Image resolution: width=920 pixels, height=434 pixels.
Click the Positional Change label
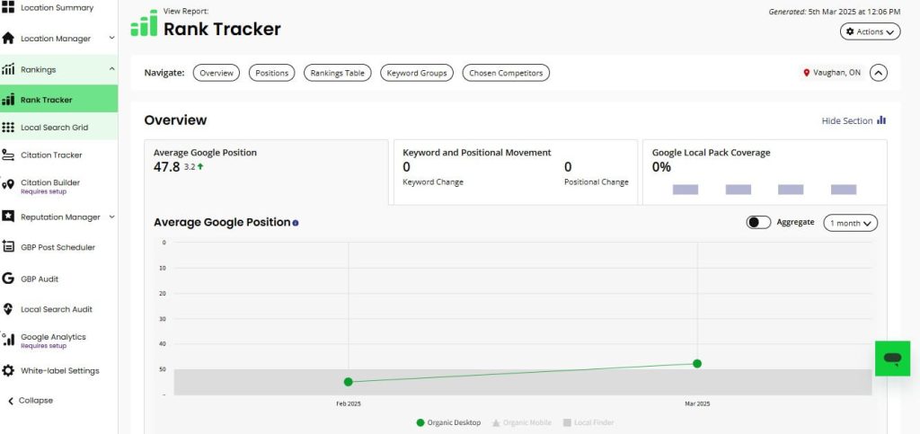click(x=597, y=182)
